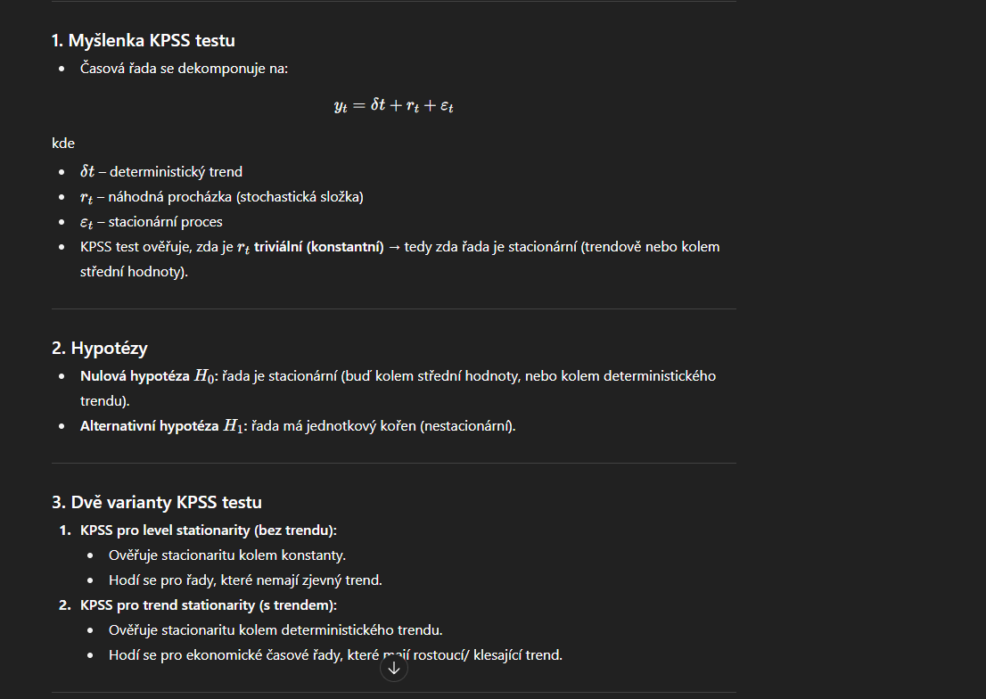Click the word 'kde' below the formula

pyautogui.click(x=63, y=144)
